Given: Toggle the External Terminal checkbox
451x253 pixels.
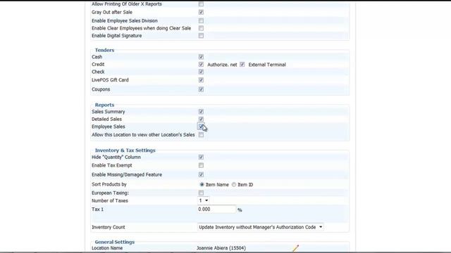Looking at the screenshot, I should click(x=242, y=64).
